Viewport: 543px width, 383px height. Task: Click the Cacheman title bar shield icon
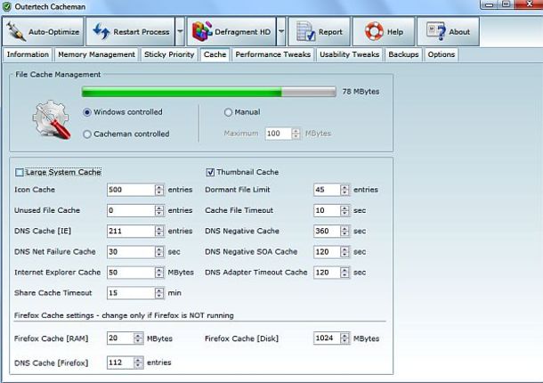6,6
